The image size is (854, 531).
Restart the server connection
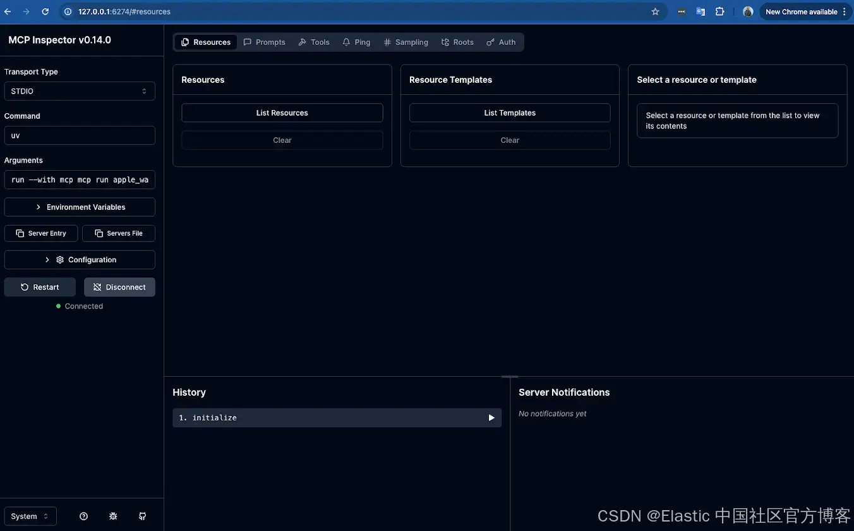click(x=40, y=287)
